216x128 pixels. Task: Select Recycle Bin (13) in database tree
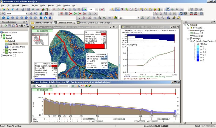9,56
